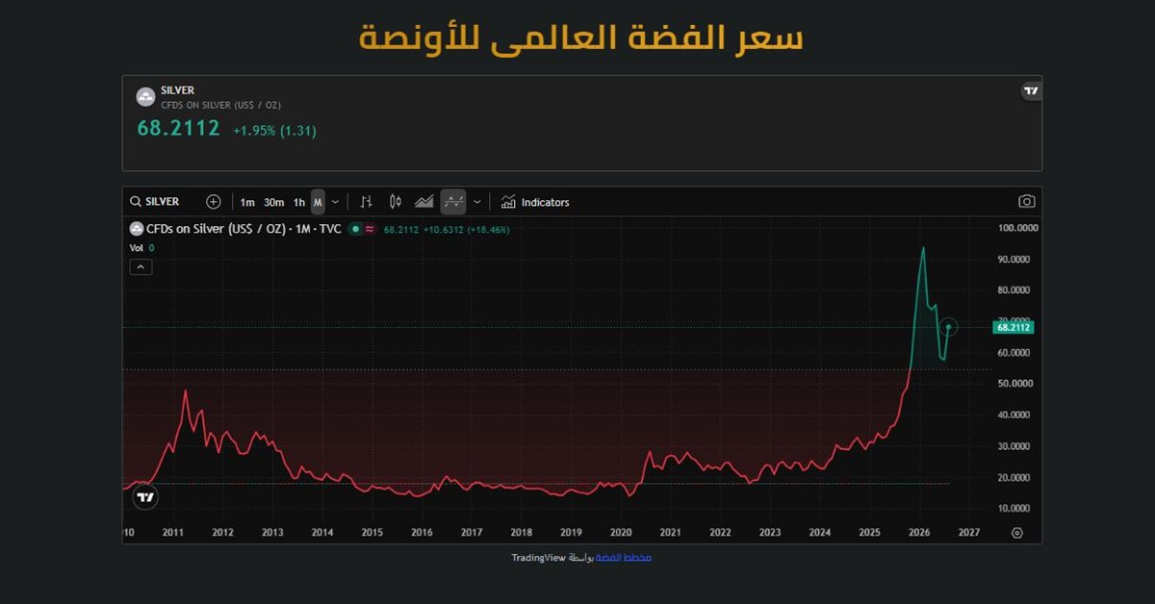Select the baseline chart style icon
The height and width of the screenshot is (604, 1155).
(x=453, y=202)
